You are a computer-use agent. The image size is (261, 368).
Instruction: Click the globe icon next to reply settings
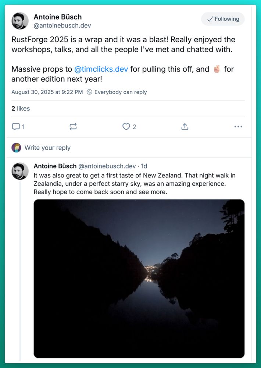coord(89,92)
